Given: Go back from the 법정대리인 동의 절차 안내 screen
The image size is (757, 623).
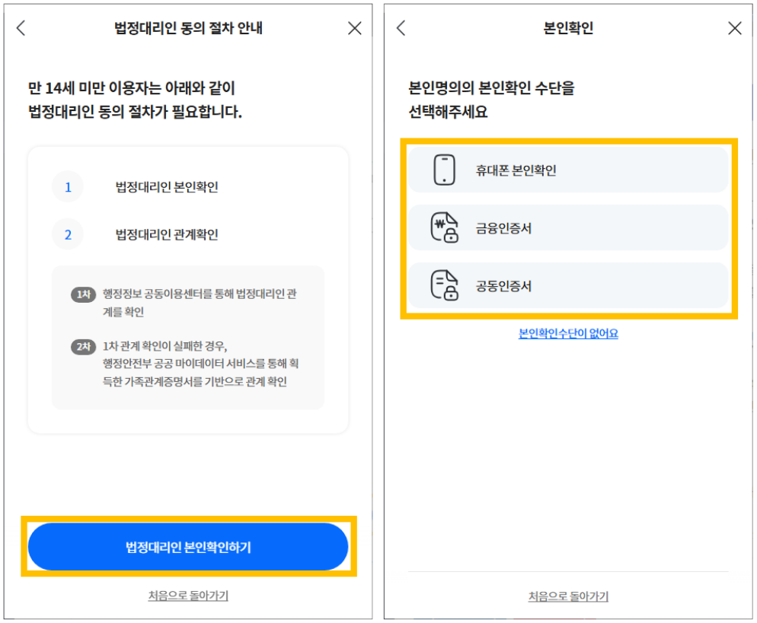Looking at the screenshot, I should pos(21,29).
